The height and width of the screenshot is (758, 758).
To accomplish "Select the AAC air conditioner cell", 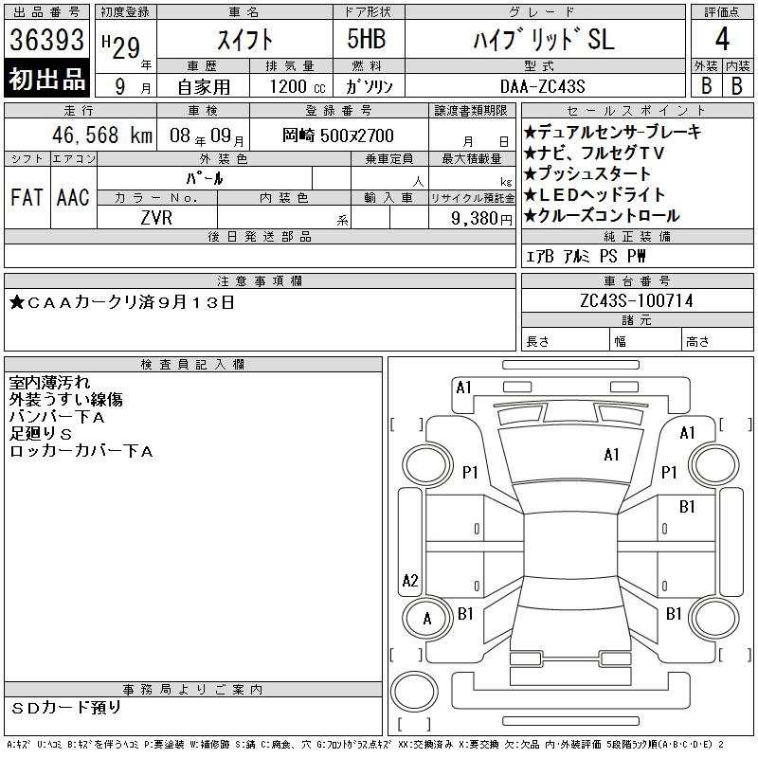I will click(73, 197).
